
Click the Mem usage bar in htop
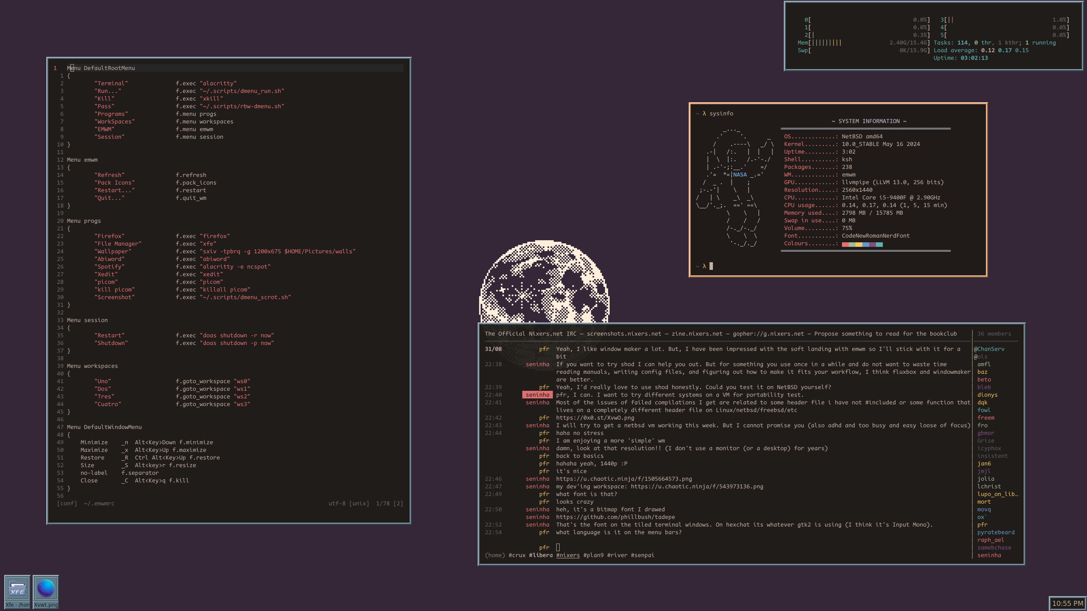826,42
